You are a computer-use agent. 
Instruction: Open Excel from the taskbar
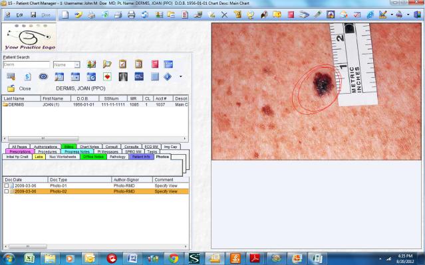[x=29, y=258]
